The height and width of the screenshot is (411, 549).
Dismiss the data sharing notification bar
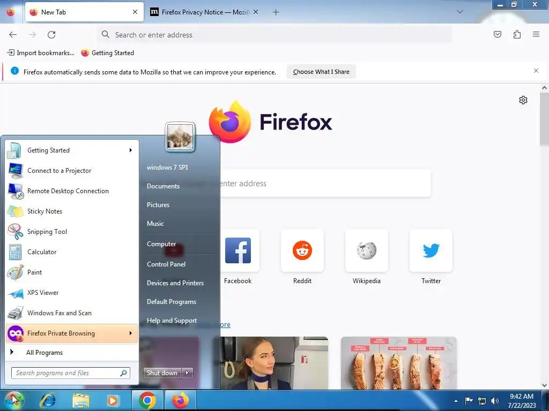coord(536,71)
